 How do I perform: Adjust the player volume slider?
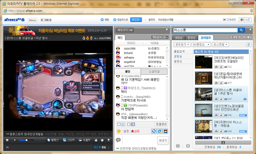[26, 140]
